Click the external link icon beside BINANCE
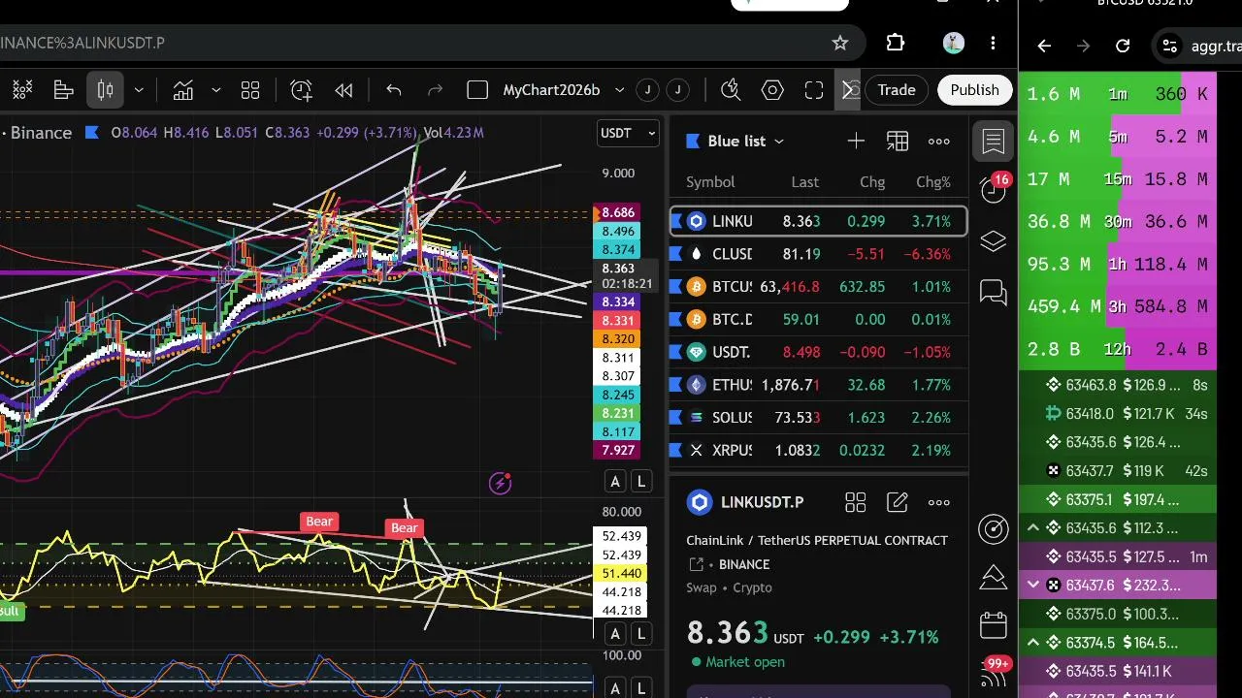Image resolution: width=1242 pixels, height=698 pixels. point(696,564)
